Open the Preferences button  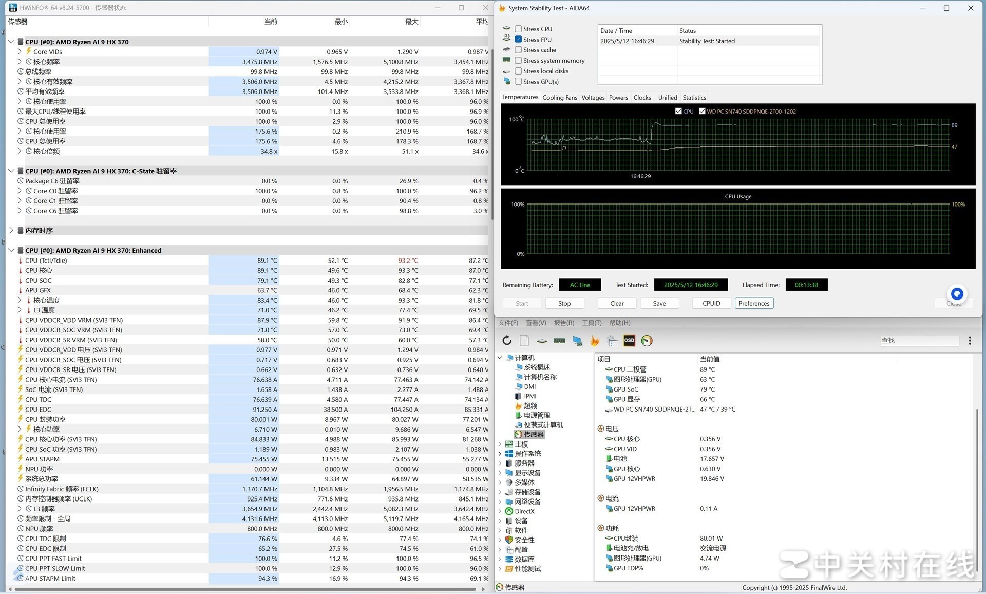[x=754, y=303]
